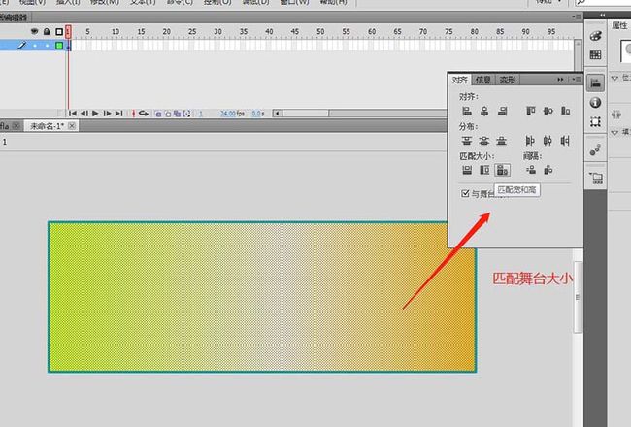This screenshot has width=631, height=427.
Task: Toggle the loop playback button
Action: coord(144,114)
